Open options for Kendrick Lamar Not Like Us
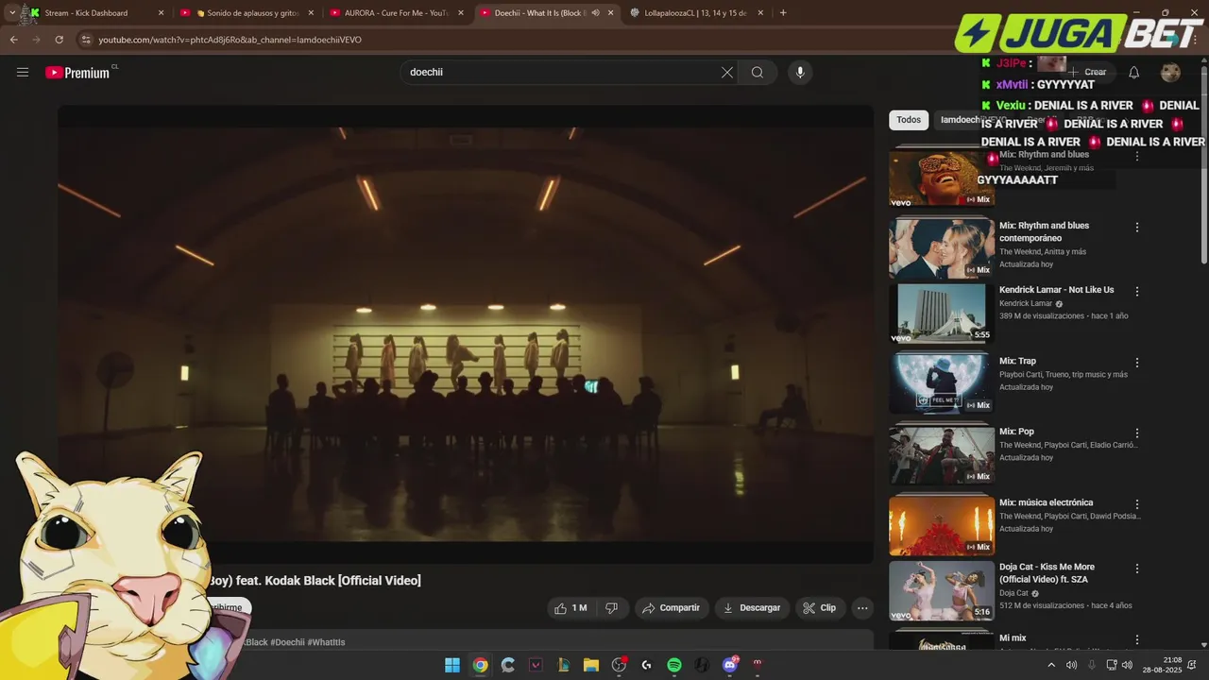 click(x=1137, y=292)
